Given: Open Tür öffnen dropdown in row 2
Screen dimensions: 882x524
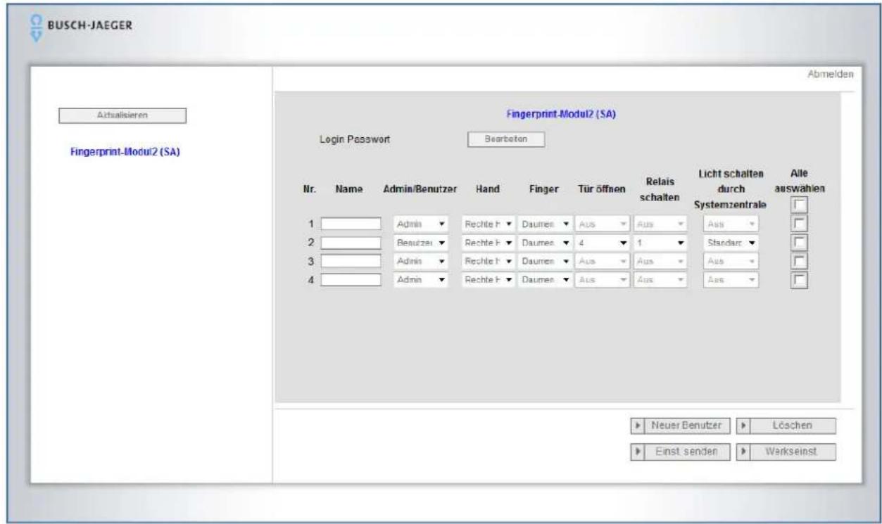Looking at the screenshot, I should pos(603,243).
